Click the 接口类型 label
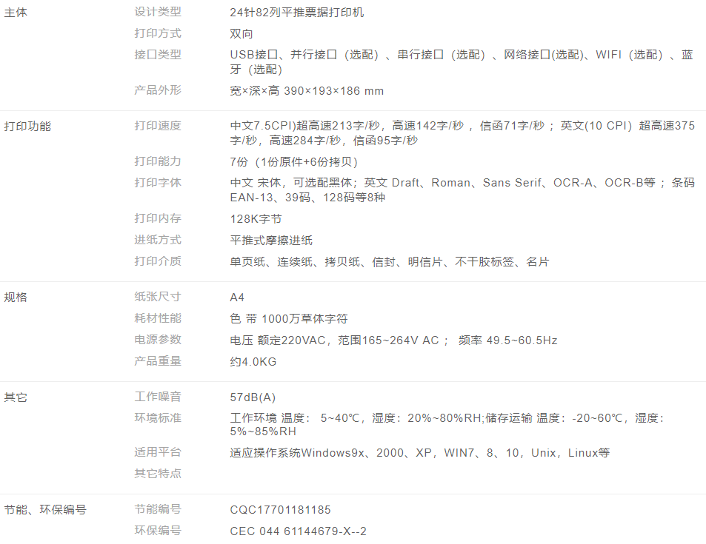This screenshot has width=706, height=544. coord(157,55)
